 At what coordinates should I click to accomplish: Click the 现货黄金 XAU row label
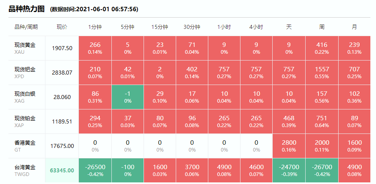click(x=25, y=48)
